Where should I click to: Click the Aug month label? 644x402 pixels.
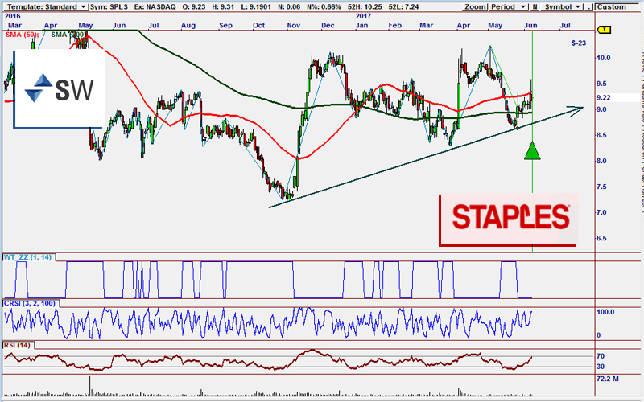(x=188, y=25)
